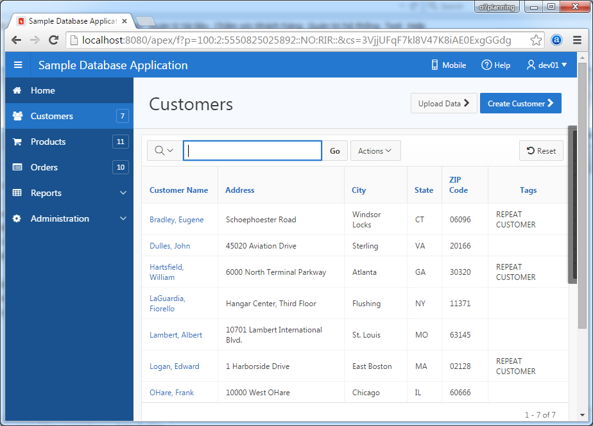Image resolution: width=593 pixels, height=426 pixels.
Task: Open Products via the cart icon
Action: 17,142
